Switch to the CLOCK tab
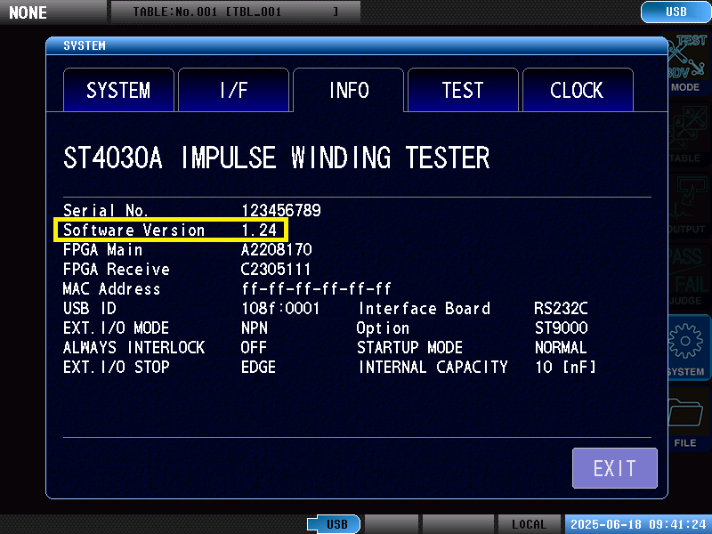This screenshot has height=534, width=712. click(578, 90)
